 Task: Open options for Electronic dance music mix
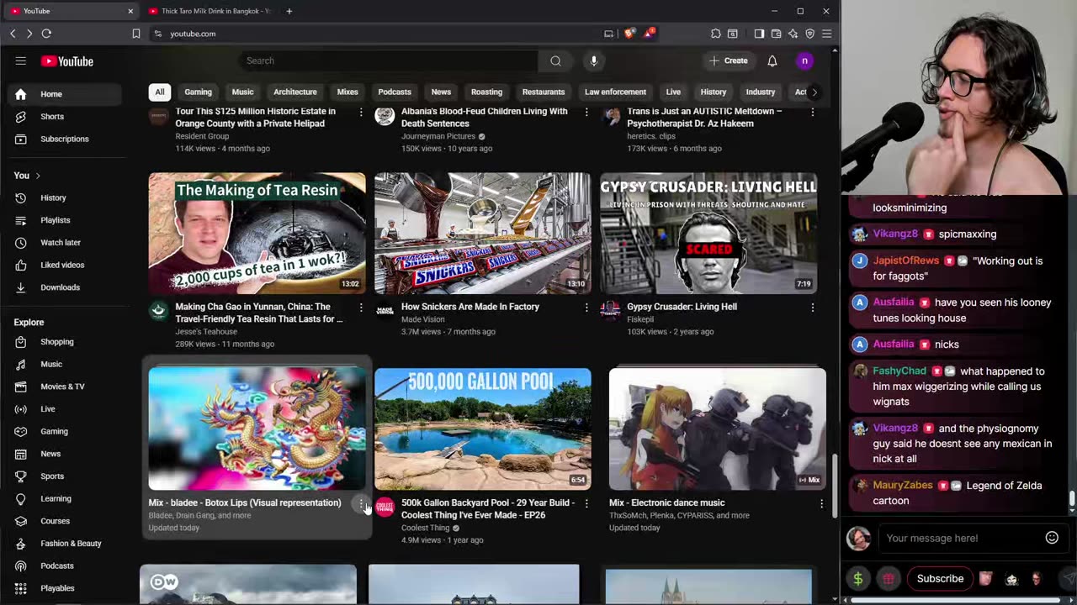point(821,503)
